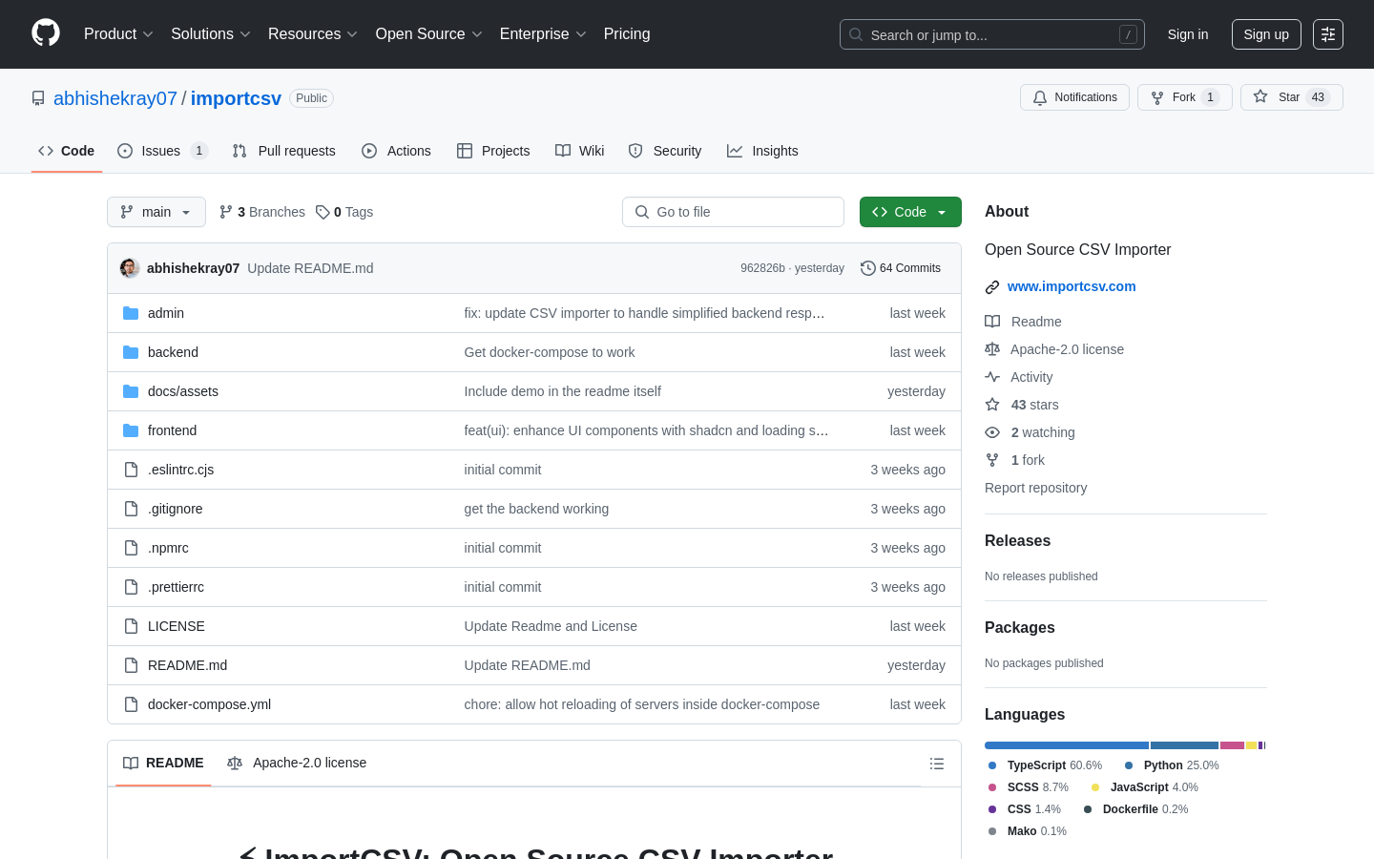Image resolution: width=1374 pixels, height=859 pixels.
Task: Open the Projects tab
Action: (493, 151)
